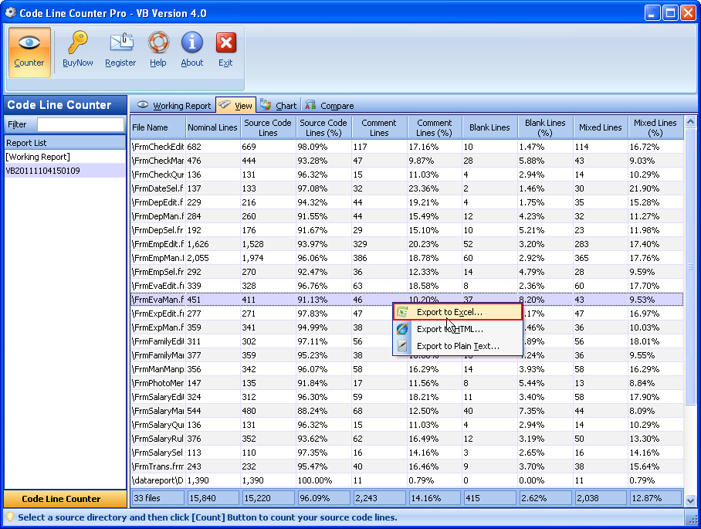The height and width of the screenshot is (529, 701).
Task: Select the \FrmEvaEdit row
Action: point(407,286)
